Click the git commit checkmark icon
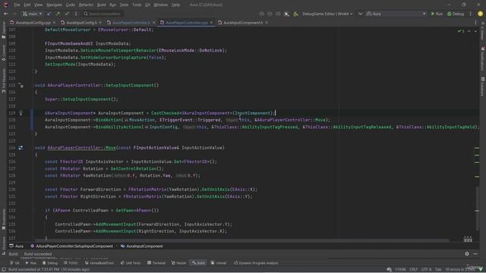Viewport: 486px width, 273px height. tap(67, 14)
